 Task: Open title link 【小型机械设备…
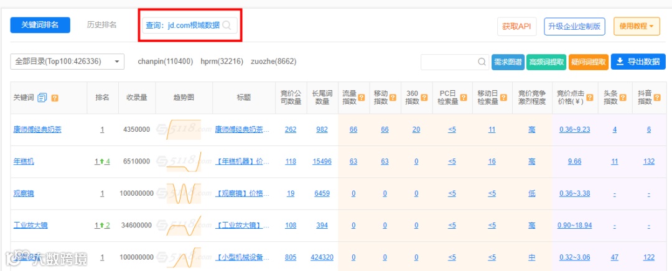pos(243,257)
